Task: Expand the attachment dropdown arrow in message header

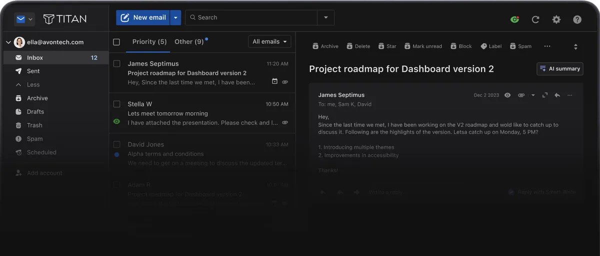Action: coord(533,95)
